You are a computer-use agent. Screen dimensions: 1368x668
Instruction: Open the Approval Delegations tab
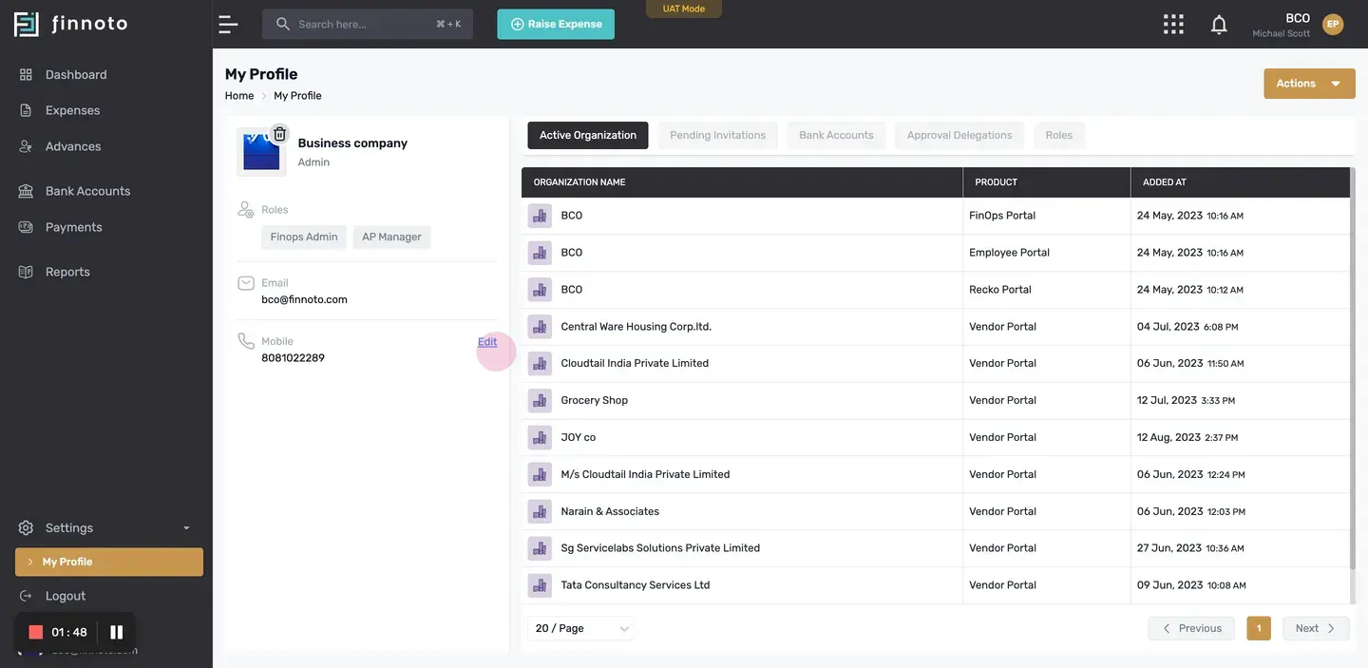click(x=959, y=135)
